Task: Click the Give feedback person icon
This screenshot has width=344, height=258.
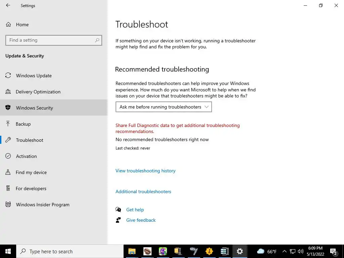Action: pos(118,220)
